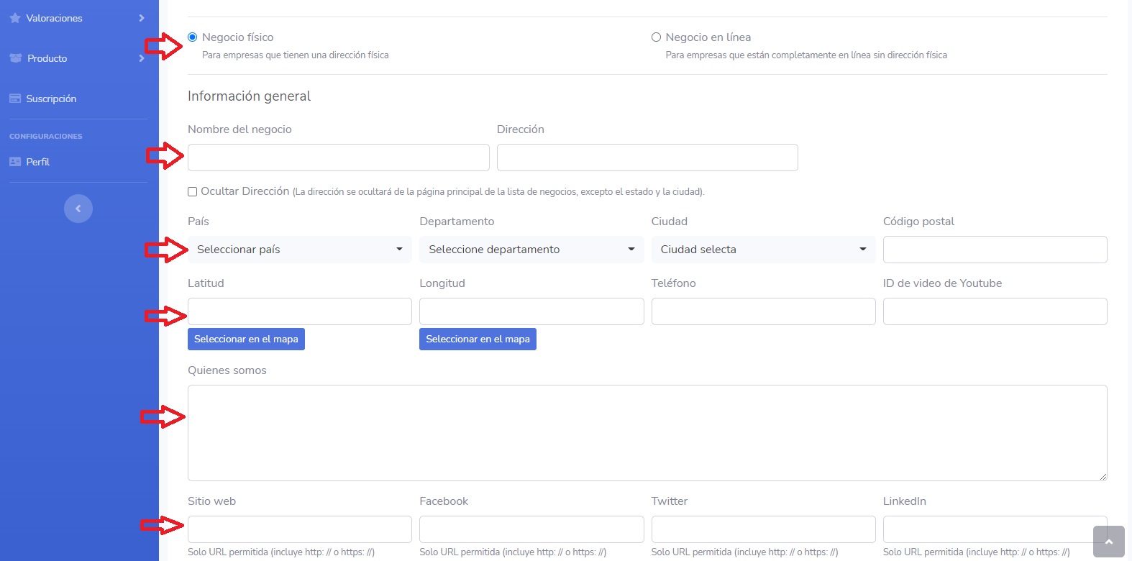Enable the Ocultar Dirección checkbox

[193, 192]
